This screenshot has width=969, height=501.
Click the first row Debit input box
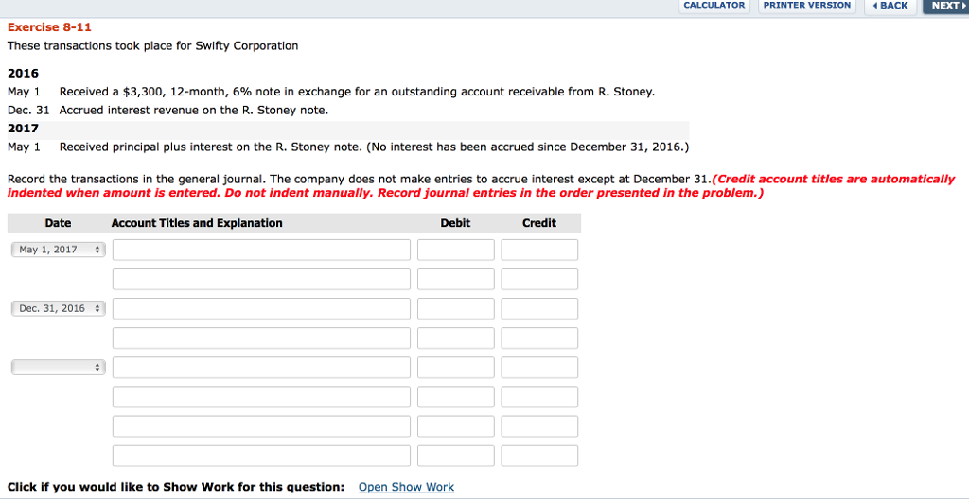click(x=455, y=250)
